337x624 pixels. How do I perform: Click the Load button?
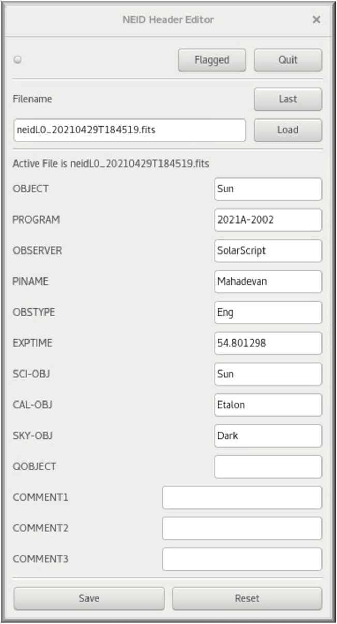coord(287,130)
